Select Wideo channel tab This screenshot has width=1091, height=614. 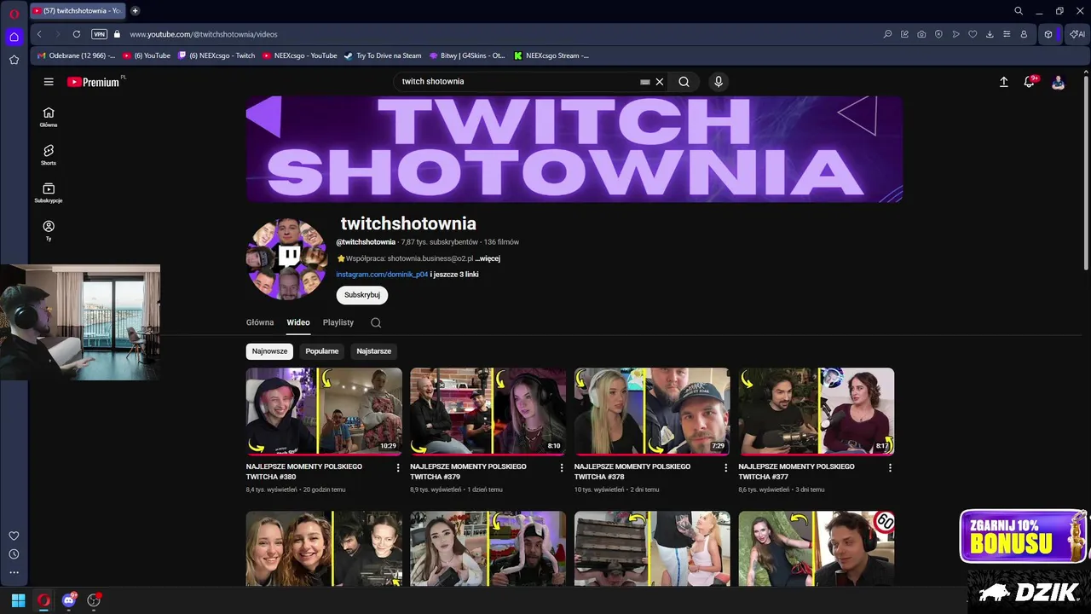tap(298, 322)
